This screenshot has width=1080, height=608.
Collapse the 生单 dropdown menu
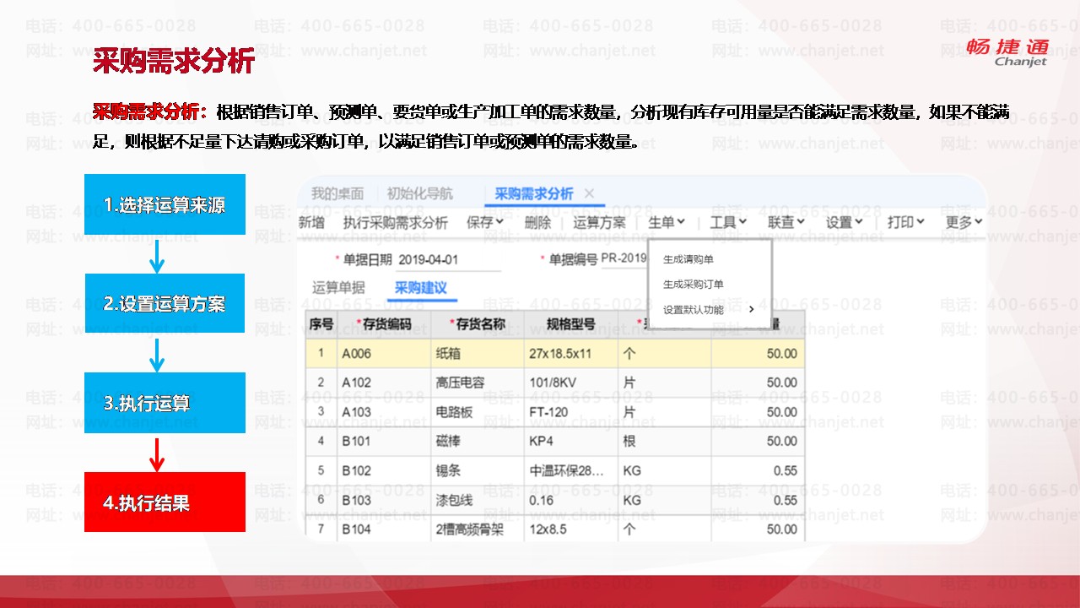click(x=667, y=222)
